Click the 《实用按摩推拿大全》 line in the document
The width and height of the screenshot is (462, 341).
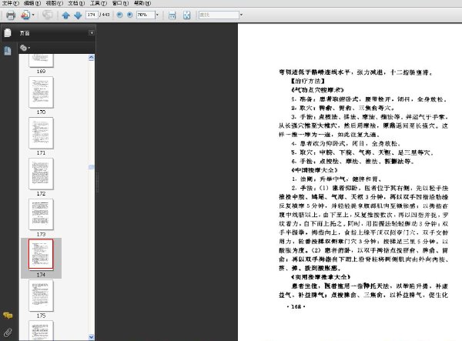point(321,277)
